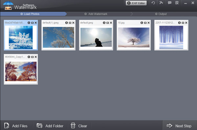
Task: Click the undo arrow icon in title bar
Action: point(153,3)
